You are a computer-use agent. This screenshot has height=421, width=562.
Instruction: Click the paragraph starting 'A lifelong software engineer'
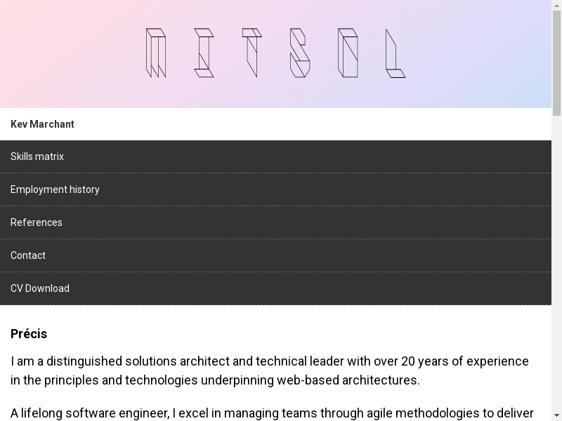click(x=272, y=413)
